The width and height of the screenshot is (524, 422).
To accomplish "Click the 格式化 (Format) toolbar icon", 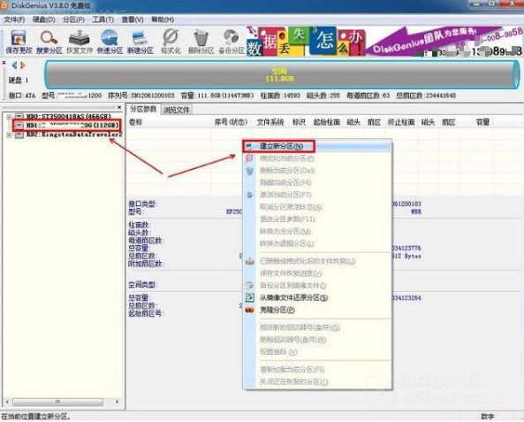I will pyautogui.click(x=171, y=42).
